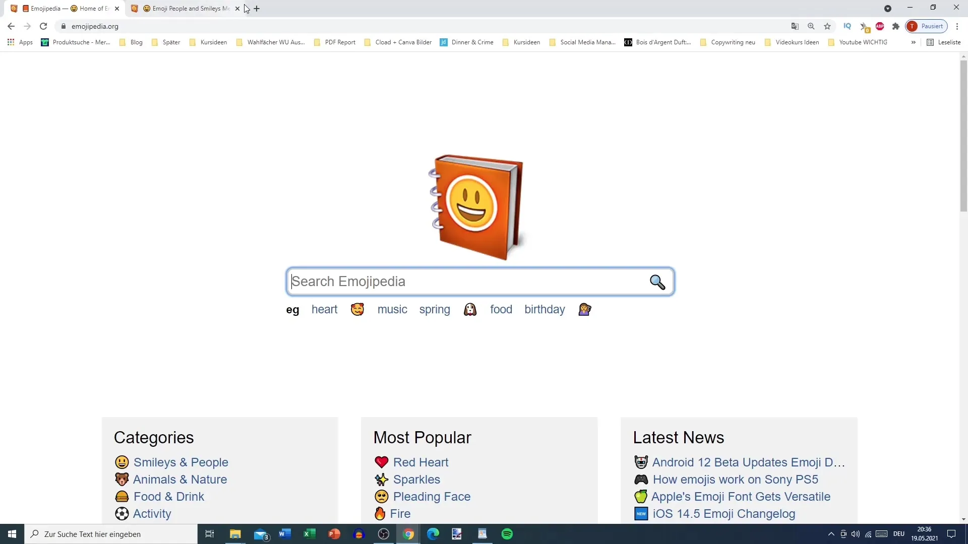
Task: Open the Chrome extensions puzzle icon
Action: pos(896,26)
